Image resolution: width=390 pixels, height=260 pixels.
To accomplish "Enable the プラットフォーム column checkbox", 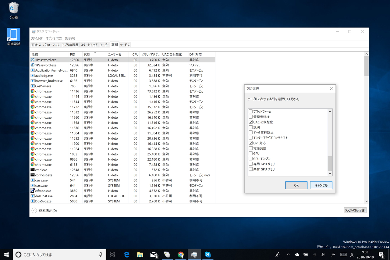I will pyautogui.click(x=250, y=112).
